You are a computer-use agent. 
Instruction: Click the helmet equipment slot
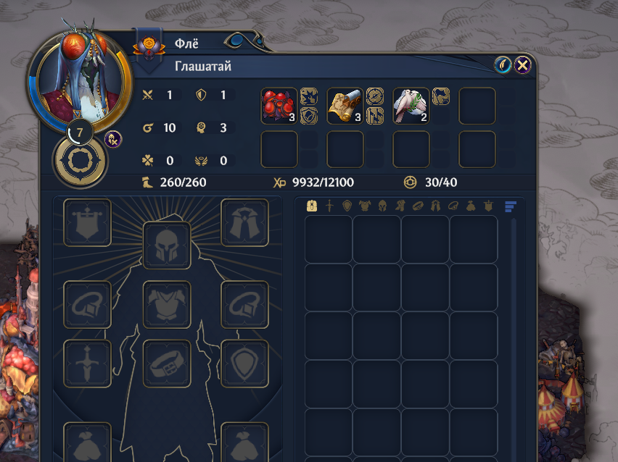coord(167,245)
